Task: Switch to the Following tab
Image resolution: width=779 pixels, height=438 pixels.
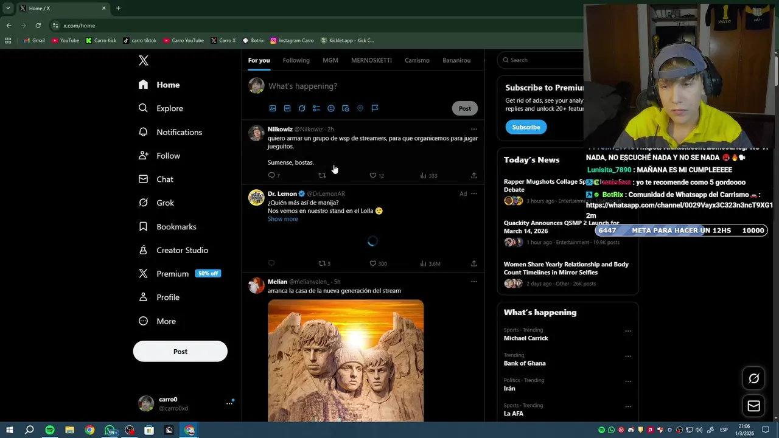Action: pos(296,60)
